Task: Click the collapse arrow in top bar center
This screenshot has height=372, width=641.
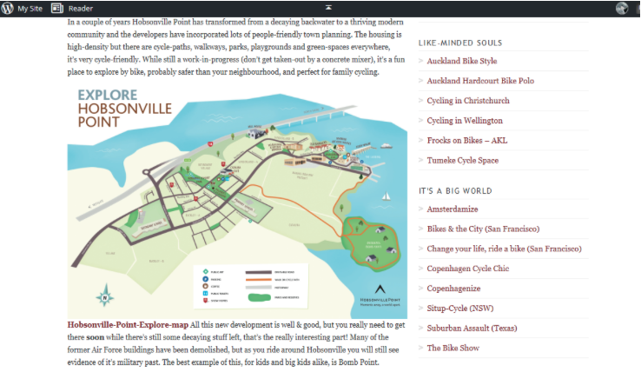Action: (x=327, y=7)
